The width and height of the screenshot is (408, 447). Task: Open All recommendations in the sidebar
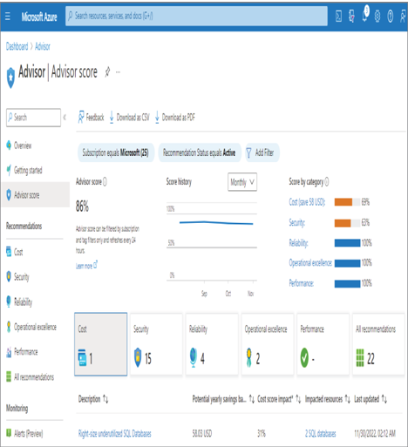31,377
